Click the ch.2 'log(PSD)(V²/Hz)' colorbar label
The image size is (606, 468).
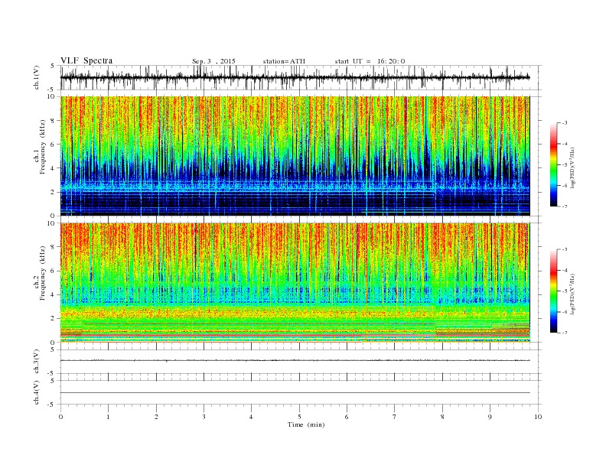[573, 294]
